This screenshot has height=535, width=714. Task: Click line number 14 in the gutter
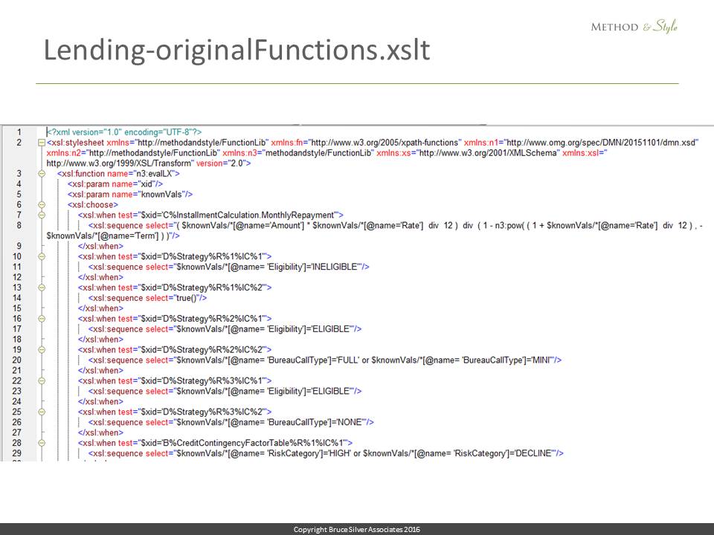pyautogui.click(x=19, y=297)
